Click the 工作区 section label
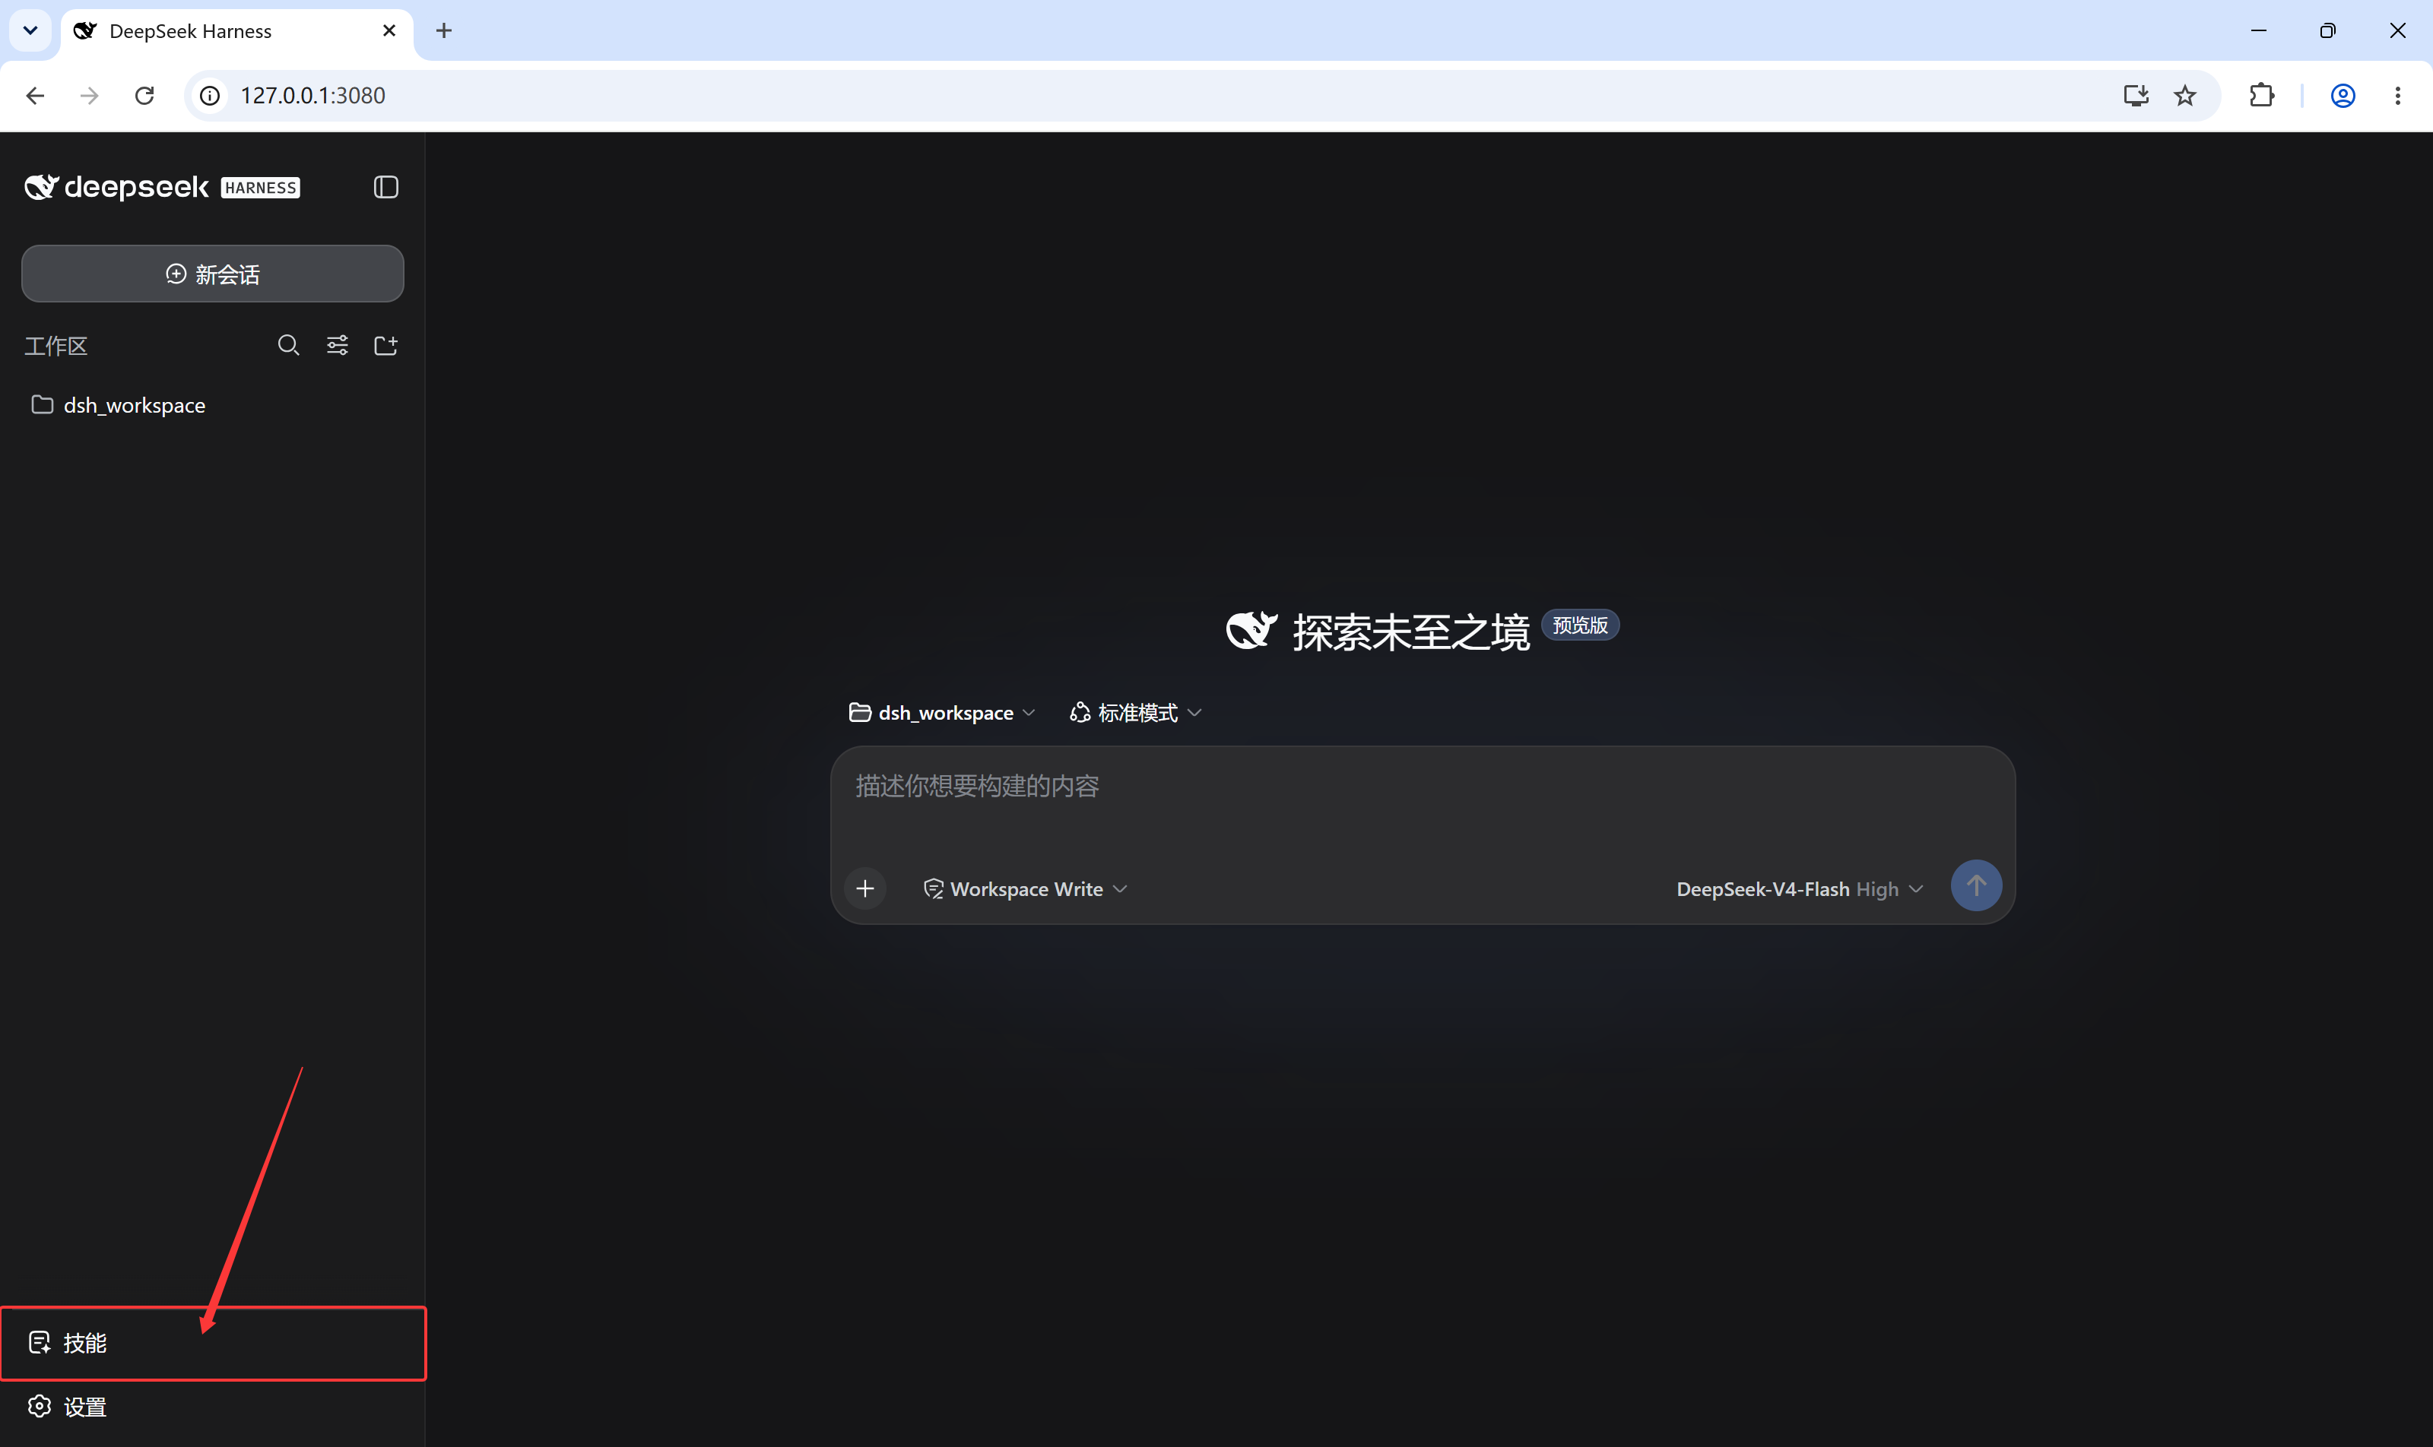The height and width of the screenshot is (1447, 2433). 56,346
